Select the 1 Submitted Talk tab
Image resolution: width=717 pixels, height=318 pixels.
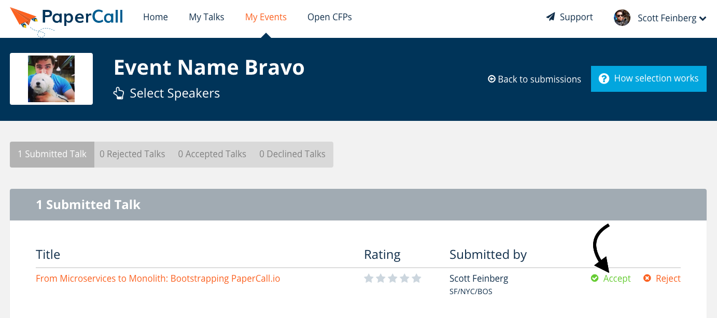tap(52, 154)
